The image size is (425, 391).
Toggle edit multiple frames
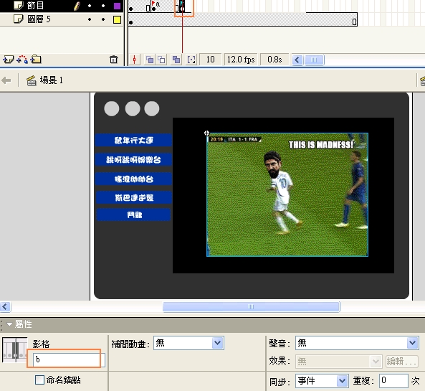point(176,60)
